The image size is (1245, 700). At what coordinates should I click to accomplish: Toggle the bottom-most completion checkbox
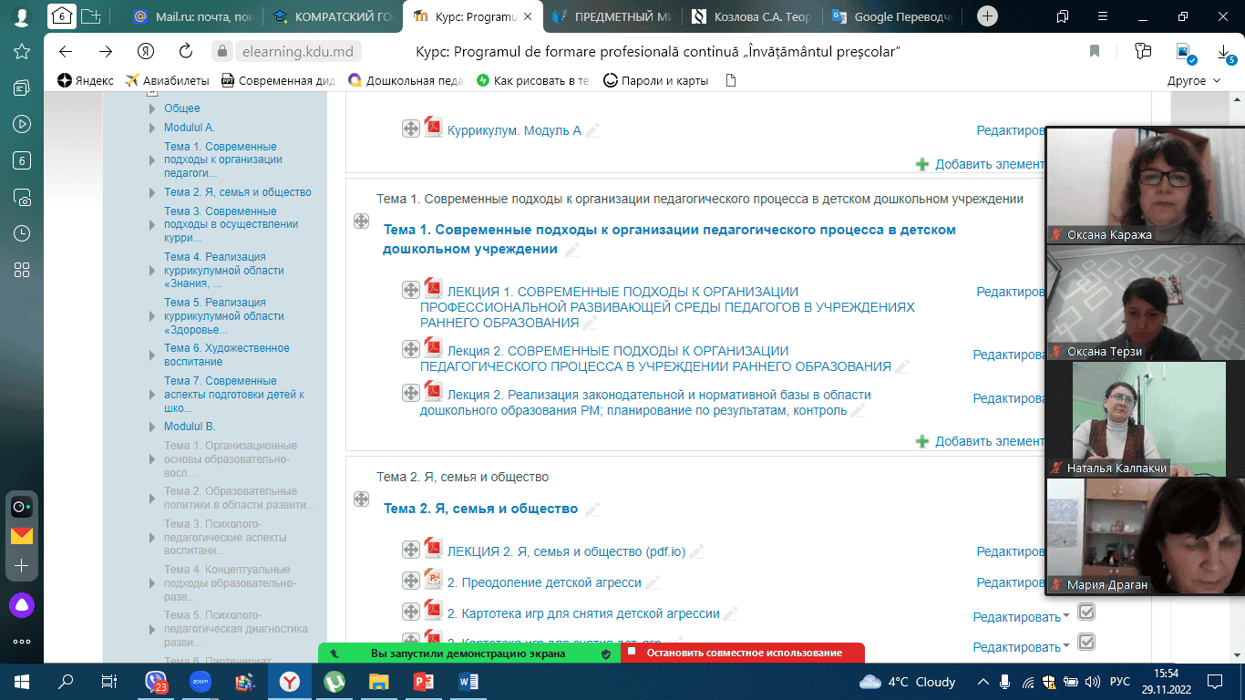1086,643
